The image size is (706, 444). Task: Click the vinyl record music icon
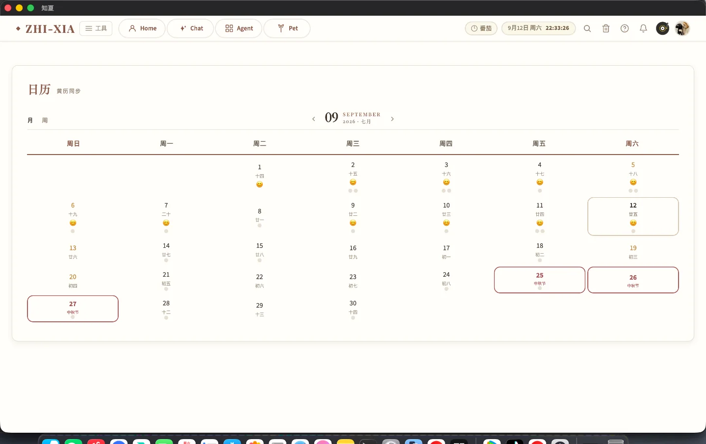coord(662,28)
